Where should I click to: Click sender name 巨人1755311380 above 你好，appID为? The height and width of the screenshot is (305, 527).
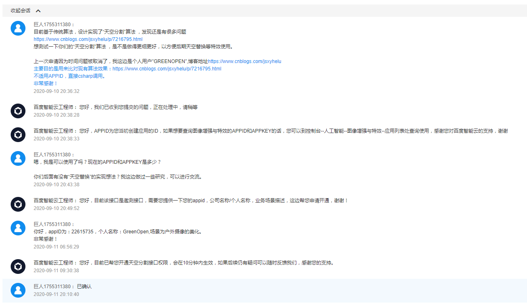(53, 224)
